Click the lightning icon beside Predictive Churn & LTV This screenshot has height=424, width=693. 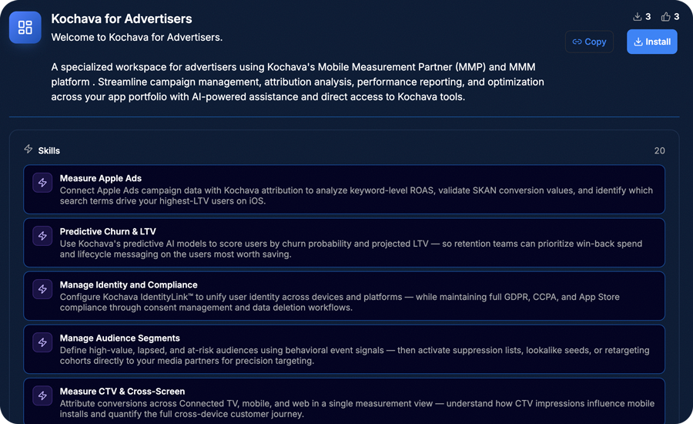42,236
